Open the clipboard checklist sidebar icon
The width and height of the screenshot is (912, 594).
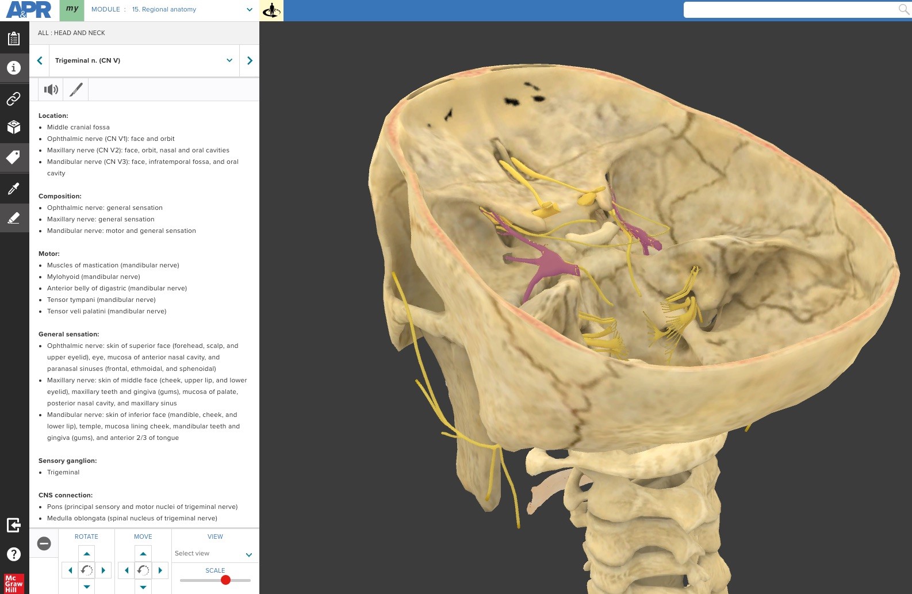coord(14,39)
